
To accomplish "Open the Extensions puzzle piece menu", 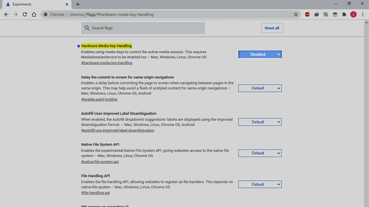I will tap(344, 15).
